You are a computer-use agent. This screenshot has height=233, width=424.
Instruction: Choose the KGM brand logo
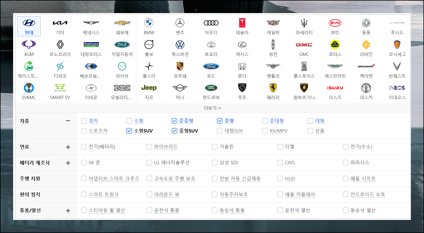[x=29, y=45]
